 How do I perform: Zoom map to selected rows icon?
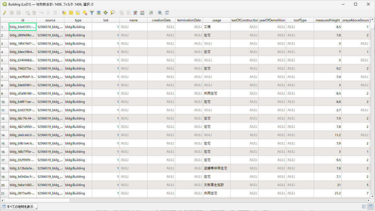click(113, 13)
